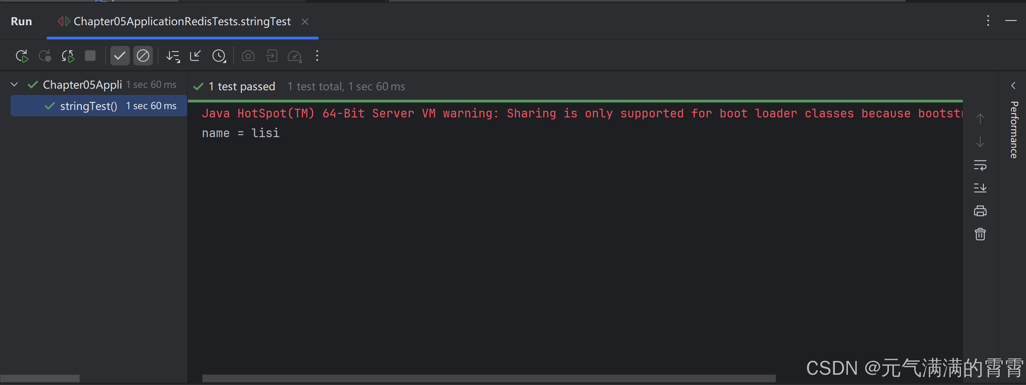Collapse the Chapter05Appli test tree node
The height and width of the screenshot is (385, 1026).
point(14,84)
